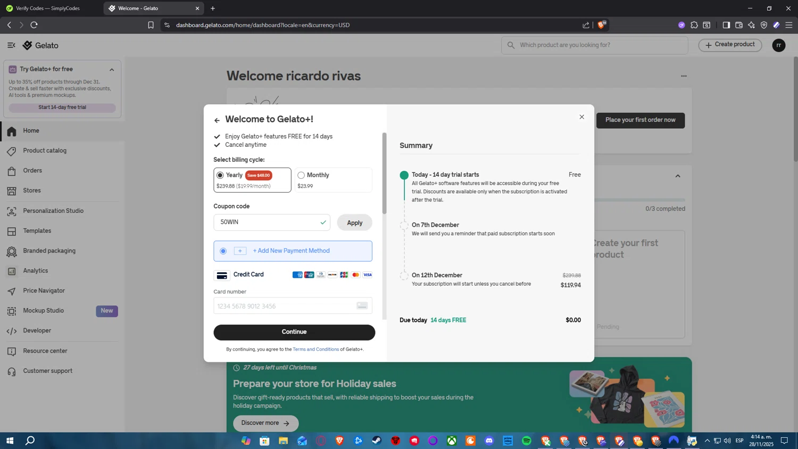
Task: Click the Developer code icon
Action: coord(12,331)
